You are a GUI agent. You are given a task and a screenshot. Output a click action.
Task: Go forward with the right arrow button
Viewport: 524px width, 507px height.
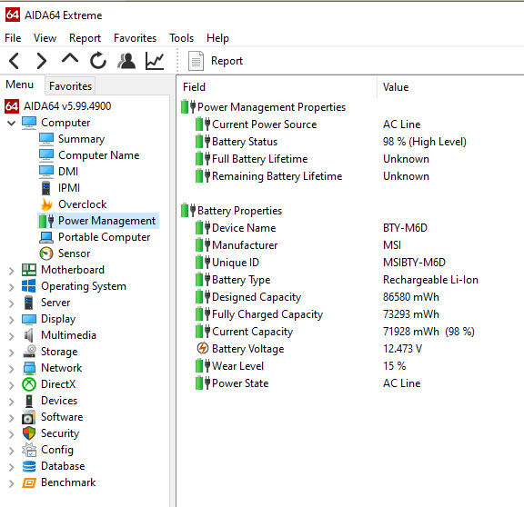click(42, 61)
